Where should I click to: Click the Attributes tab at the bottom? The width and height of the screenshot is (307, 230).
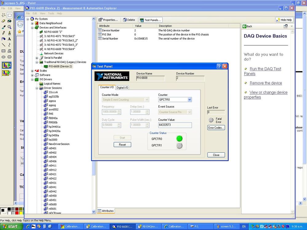tap(106, 211)
